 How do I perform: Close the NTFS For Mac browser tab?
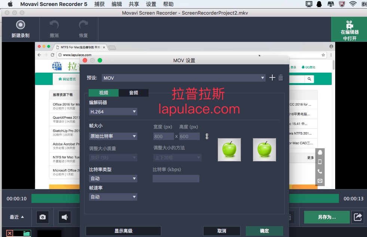[104, 47]
